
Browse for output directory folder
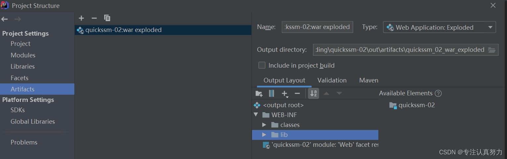click(492, 50)
